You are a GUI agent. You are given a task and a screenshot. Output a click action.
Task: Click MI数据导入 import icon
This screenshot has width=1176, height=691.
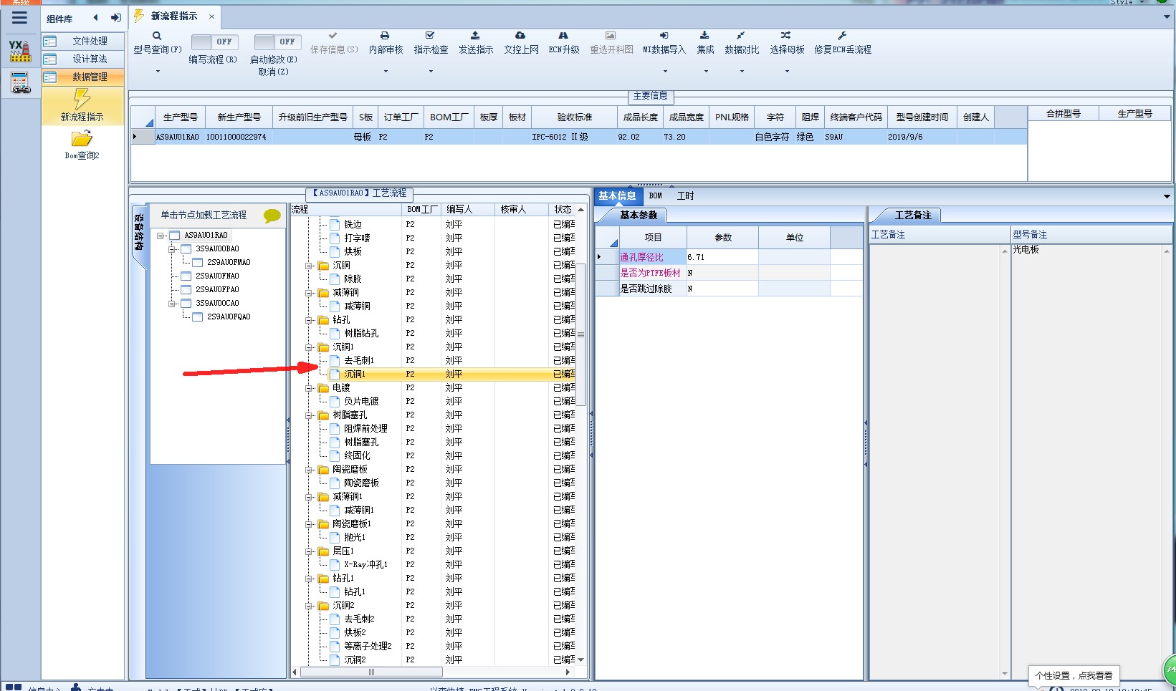[664, 35]
